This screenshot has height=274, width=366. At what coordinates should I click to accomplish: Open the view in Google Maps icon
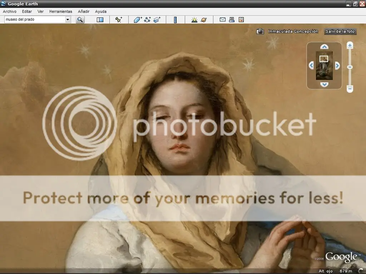241,20
